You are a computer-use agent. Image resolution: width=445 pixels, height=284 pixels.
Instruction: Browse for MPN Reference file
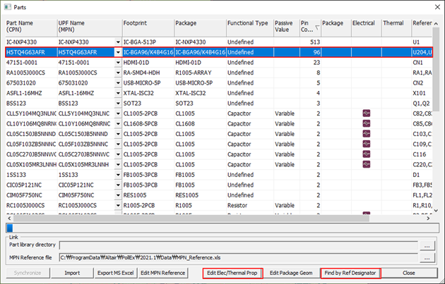click(426, 258)
